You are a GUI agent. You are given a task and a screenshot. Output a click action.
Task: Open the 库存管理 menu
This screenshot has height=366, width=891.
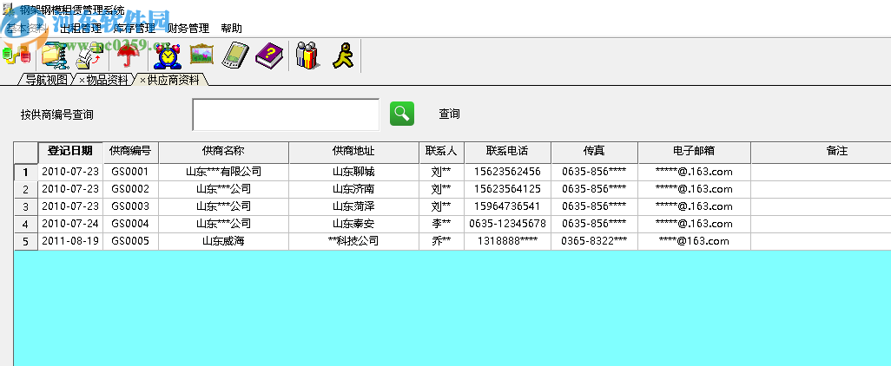pos(135,29)
